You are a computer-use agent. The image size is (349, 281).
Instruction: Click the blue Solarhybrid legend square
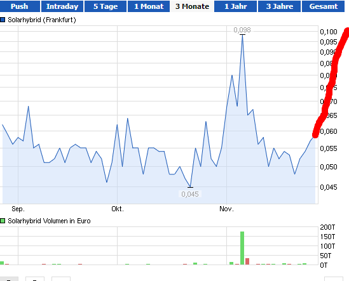coord(3,20)
